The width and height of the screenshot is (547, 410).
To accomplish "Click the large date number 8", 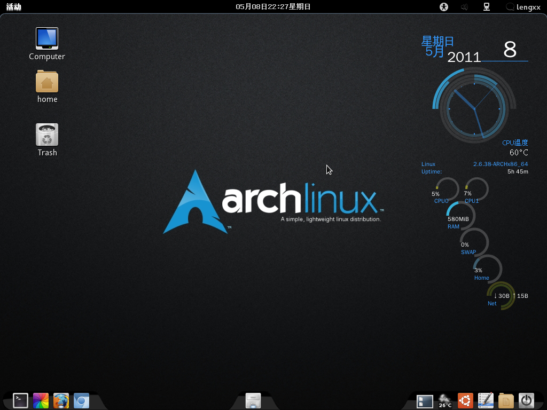I will (x=510, y=50).
